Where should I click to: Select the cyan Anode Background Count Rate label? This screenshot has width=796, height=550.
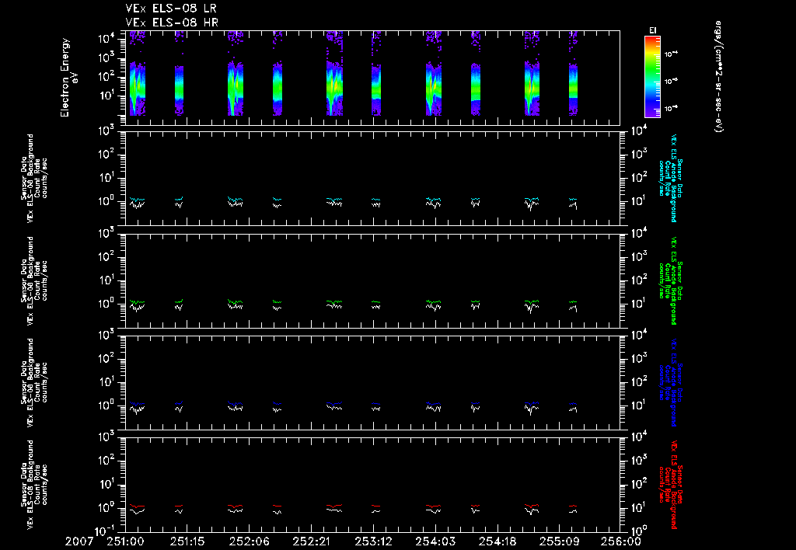tap(670, 178)
